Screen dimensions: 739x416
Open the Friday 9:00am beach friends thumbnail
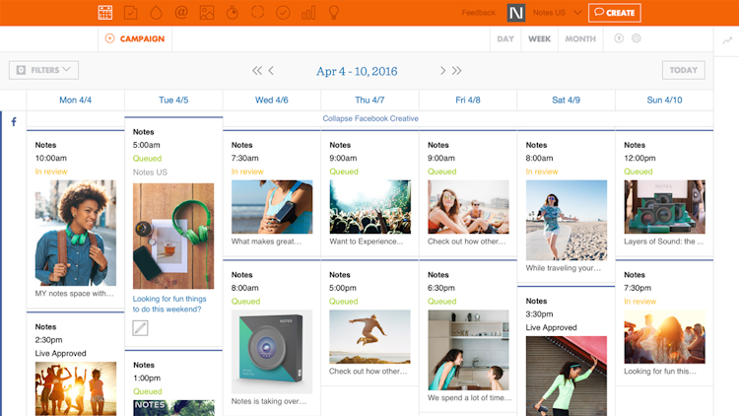click(x=468, y=207)
